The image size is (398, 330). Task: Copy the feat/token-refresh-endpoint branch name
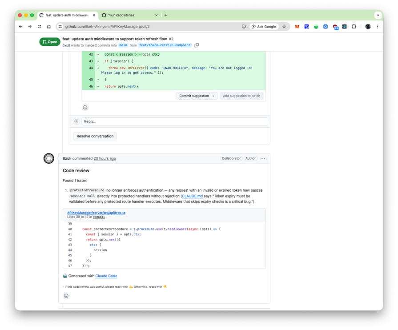click(x=197, y=45)
